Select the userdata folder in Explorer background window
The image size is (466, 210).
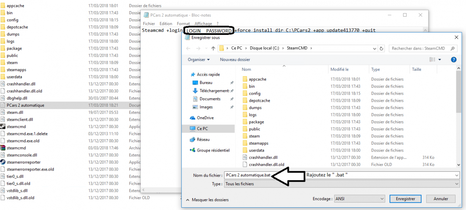pyautogui.click(x=14, y=77)
